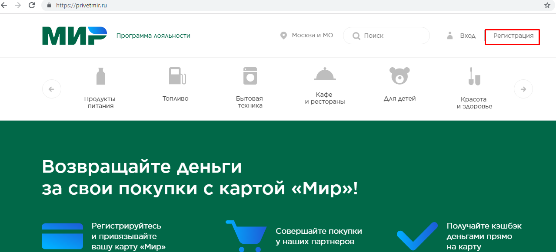Image resolution: width=556 pixels, height=252 pixels.
Task: Click the blue card icon
Action: pyautogui.click(x=62, y=236)
